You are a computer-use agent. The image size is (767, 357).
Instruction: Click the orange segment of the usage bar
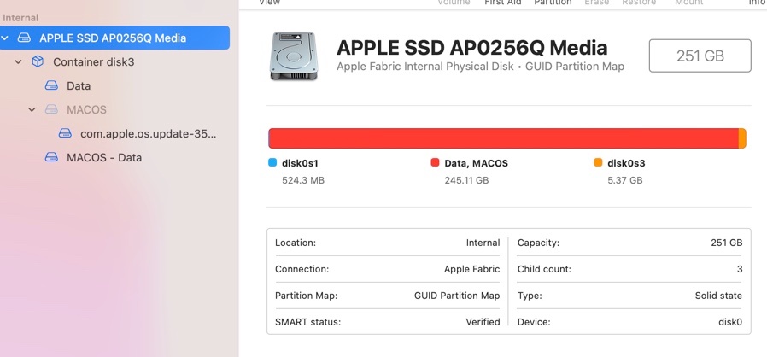(742, 138)
